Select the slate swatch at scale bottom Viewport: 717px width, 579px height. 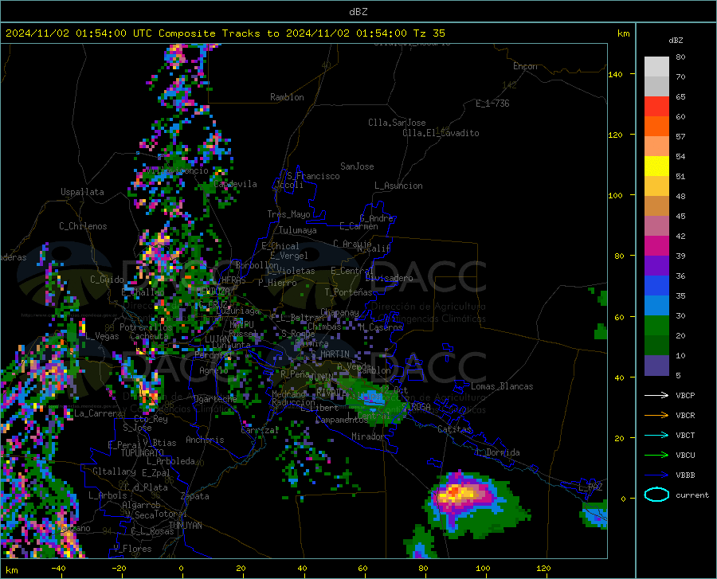tap(656, 366)
